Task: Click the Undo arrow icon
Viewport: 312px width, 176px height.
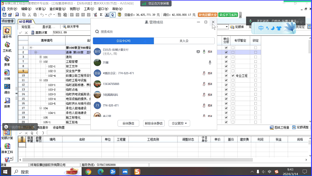Action: point(42,15)
